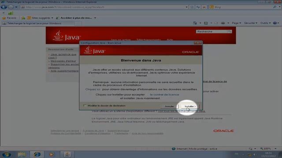Click the Oracle logo in page footer
Screen dimensions: 282x158
(x=223, y=131)
